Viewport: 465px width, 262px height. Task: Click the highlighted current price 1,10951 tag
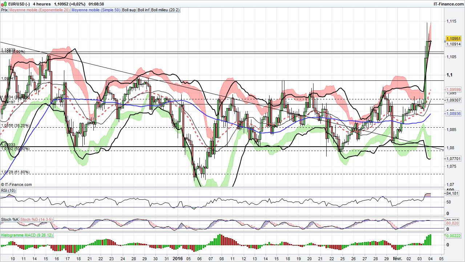[453, 39]
